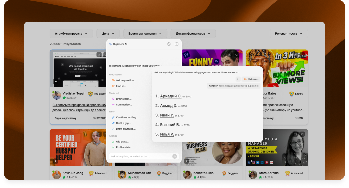The image size is (349, 188).
Task: Open the Цена filter dropdown
Action: pos(108,34)
